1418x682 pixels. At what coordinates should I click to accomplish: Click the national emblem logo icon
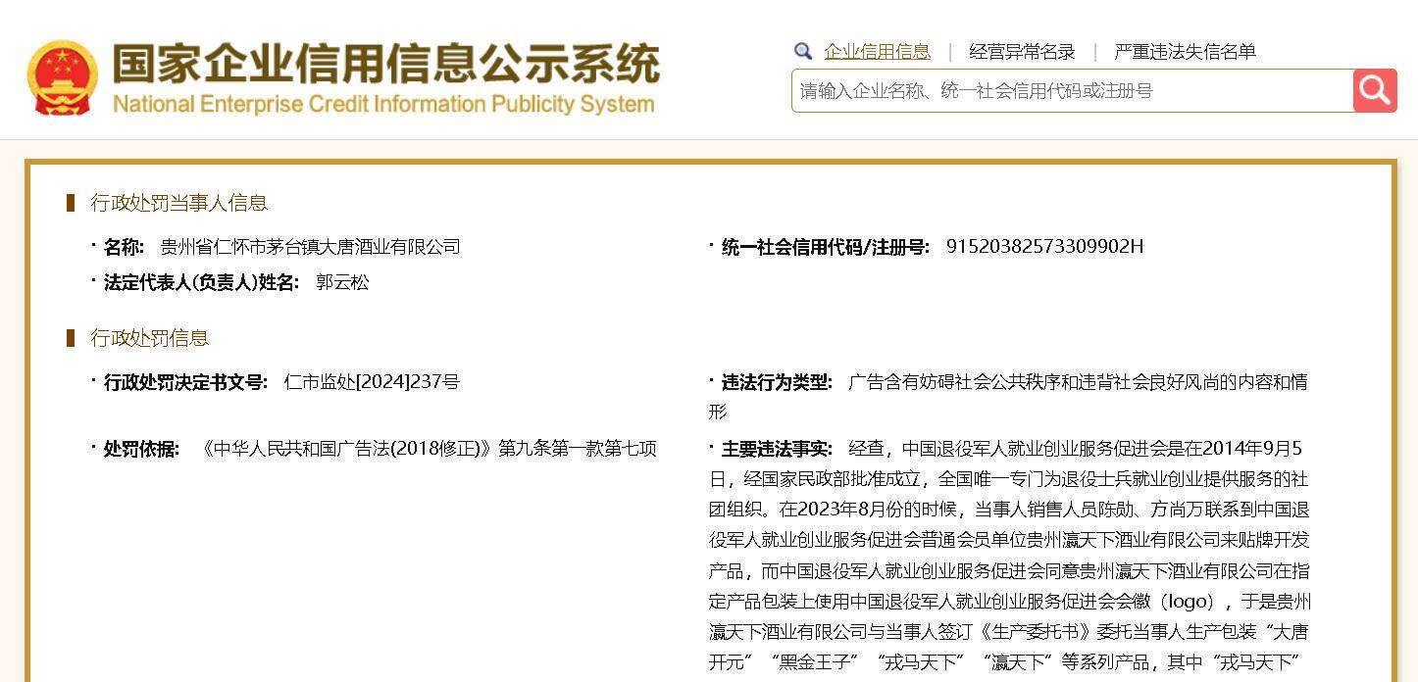click(63, 77)
